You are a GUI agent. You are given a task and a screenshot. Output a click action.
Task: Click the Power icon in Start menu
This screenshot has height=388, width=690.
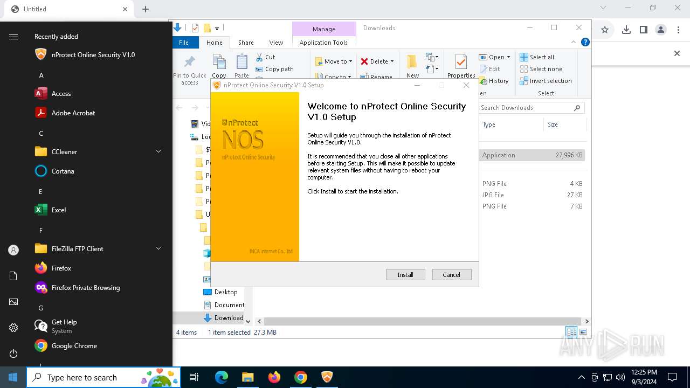[13, 354]
